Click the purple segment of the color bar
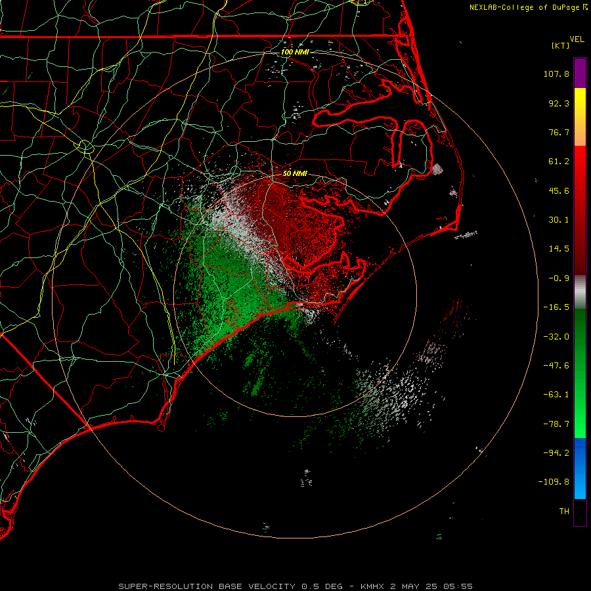Image resolution: width=591 pixels, height=591 pixels. click(x=580, y=73)
